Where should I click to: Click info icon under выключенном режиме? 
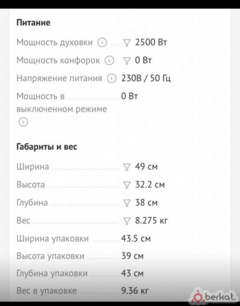click(23, 122)
